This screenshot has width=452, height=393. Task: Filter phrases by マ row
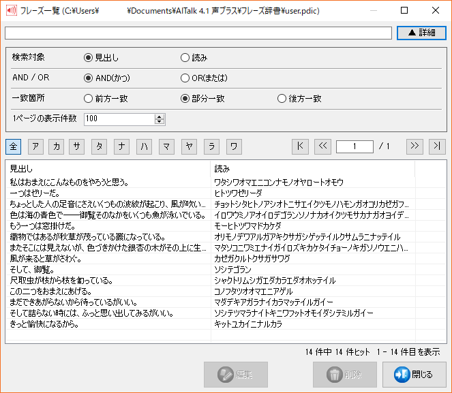(x=166, y=146)
